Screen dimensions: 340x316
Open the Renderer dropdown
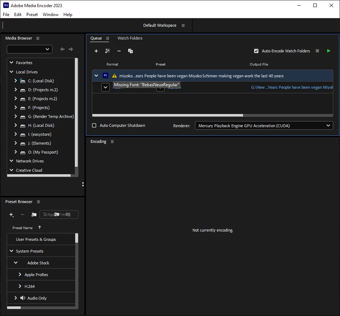coord(264,125)
